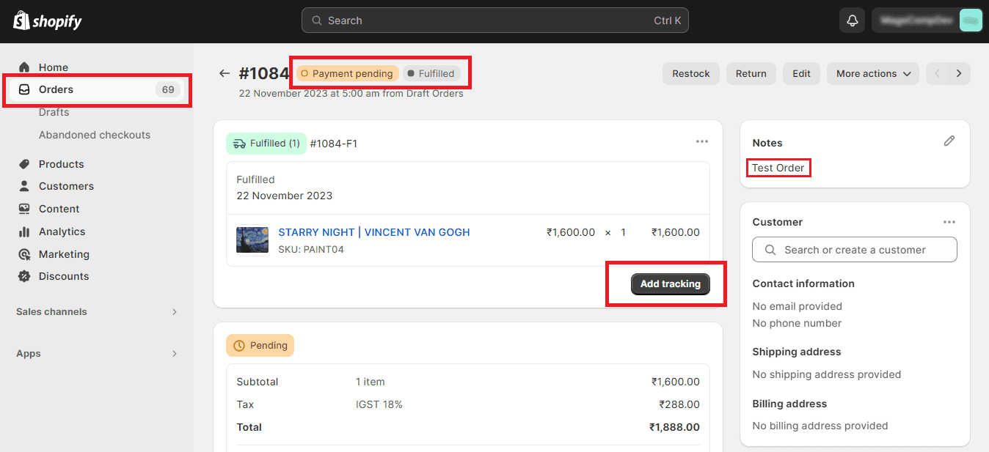Click the Starry Night product thumbnail

[x=252, y=240]
